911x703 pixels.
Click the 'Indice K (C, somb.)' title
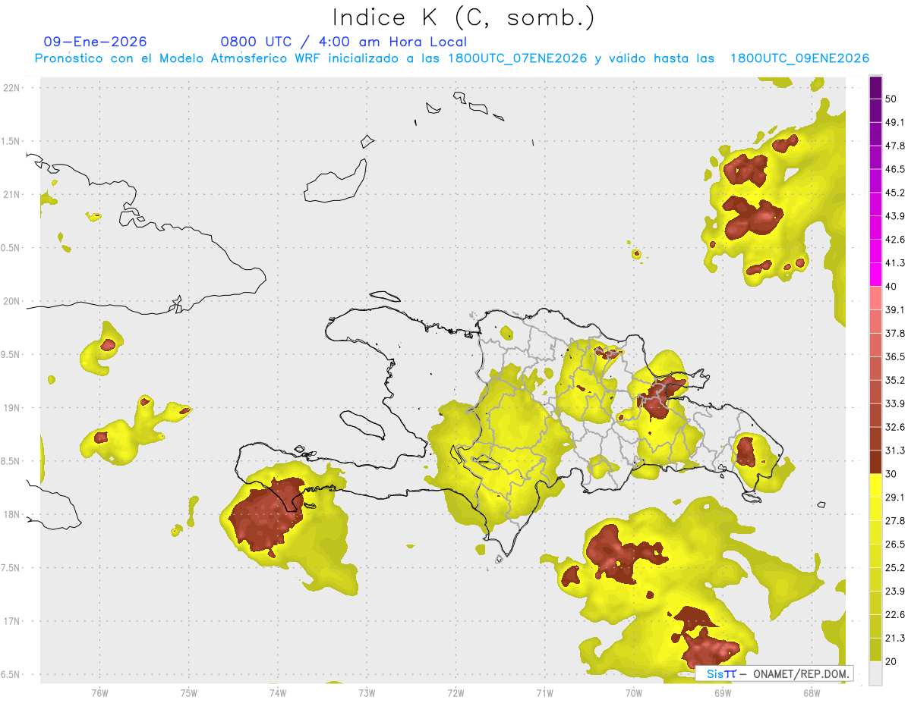(x=463, y=17)
